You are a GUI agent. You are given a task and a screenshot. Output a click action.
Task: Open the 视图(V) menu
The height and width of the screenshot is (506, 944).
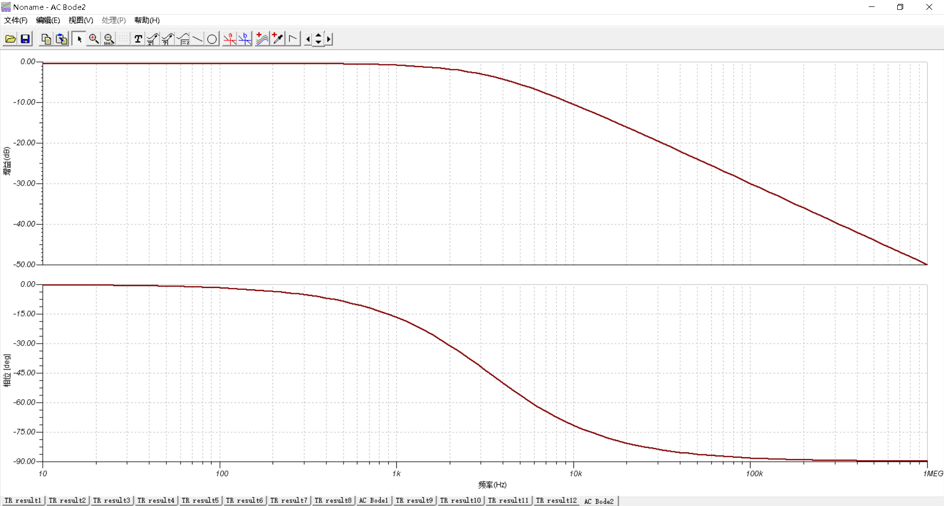[81, 20]
